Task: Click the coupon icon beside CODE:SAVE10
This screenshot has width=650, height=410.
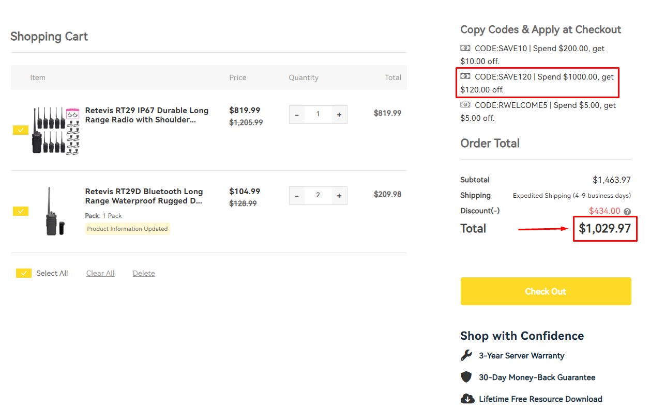Action: [465, 48]
